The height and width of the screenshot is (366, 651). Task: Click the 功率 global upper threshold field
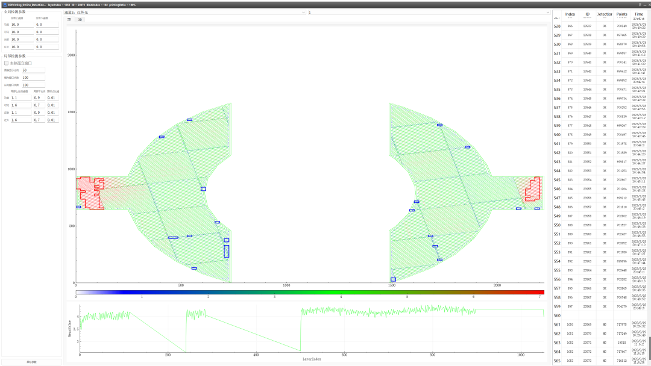pos(22,25)
